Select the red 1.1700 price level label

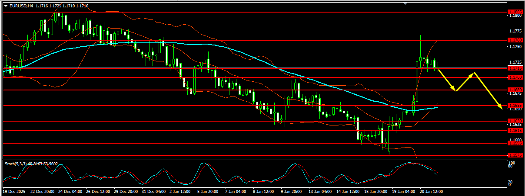pyautogui.click(x=515, y=77)
